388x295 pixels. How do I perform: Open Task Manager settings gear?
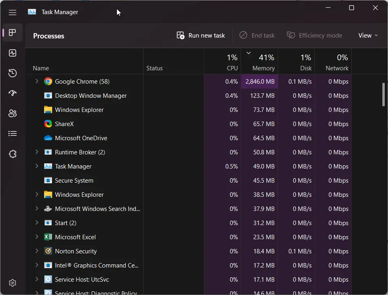pyautogui.click(x=13, y=283)
